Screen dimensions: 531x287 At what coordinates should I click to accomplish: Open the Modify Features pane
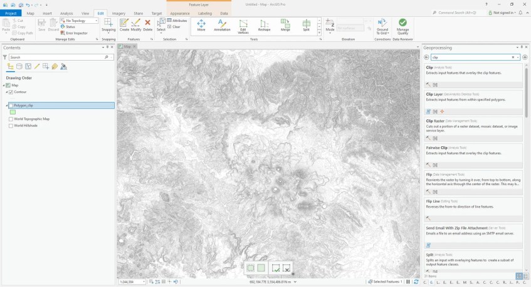point(136,25)
